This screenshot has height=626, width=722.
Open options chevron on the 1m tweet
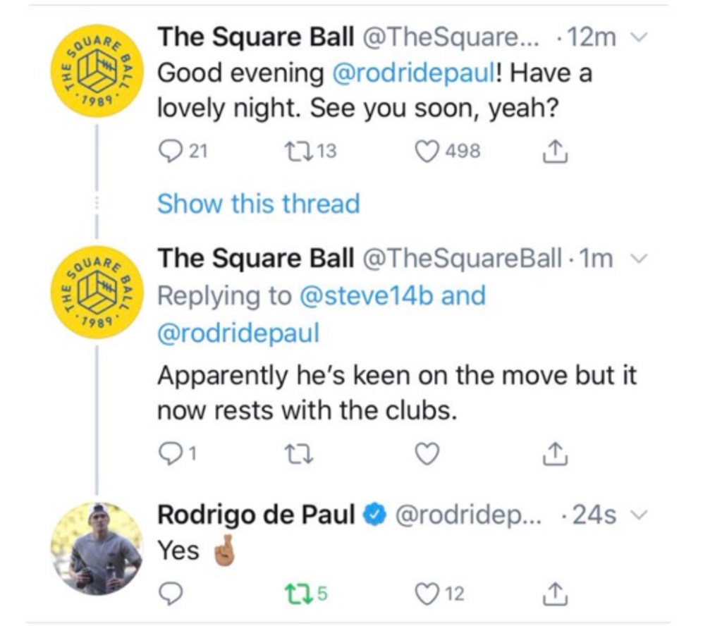click(x=638, y=259)
